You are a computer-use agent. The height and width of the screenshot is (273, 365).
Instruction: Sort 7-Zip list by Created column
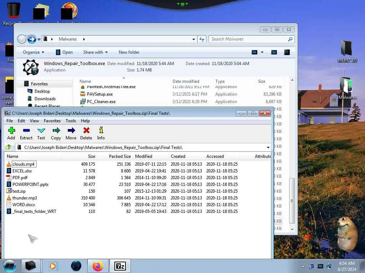186,156
